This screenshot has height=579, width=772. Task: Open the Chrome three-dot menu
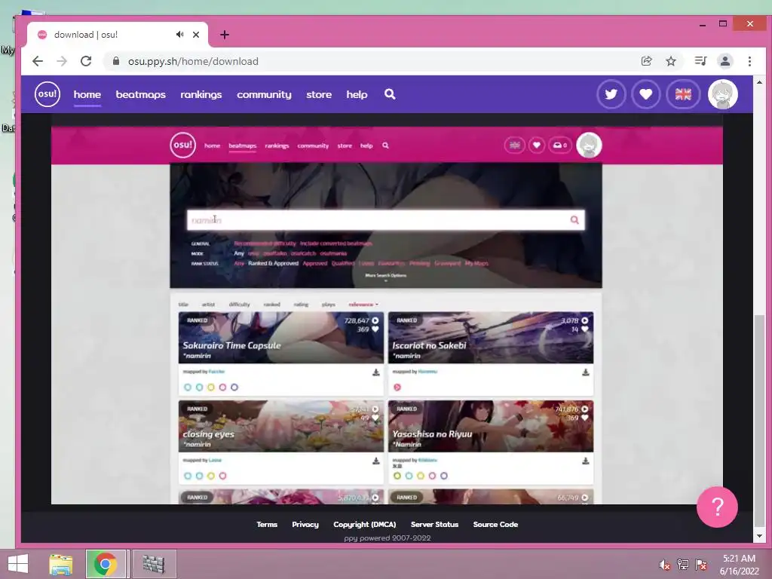(749, 61)
